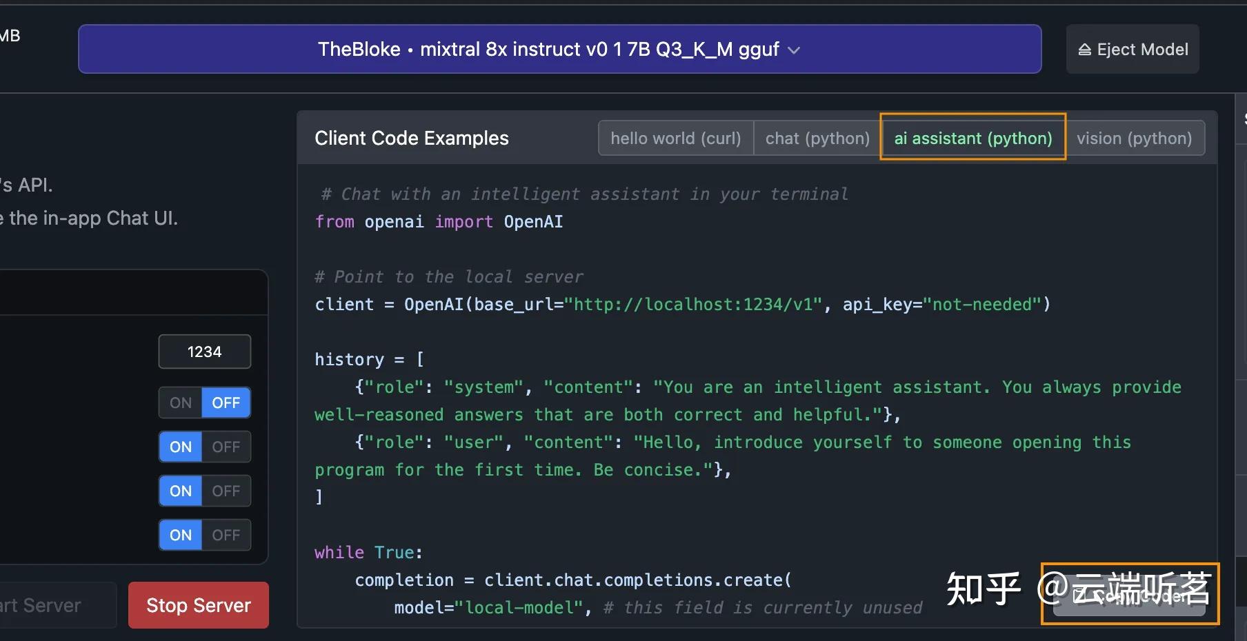Click the "while True:" code line
Image resolution: width=1247 pixels, height=641 pixels.
(368, 553)
